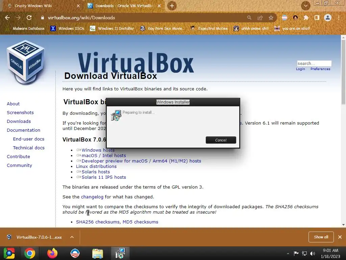Open the Chrome profile avatar
Screen dimensions: 346x260
coord(328,18)
